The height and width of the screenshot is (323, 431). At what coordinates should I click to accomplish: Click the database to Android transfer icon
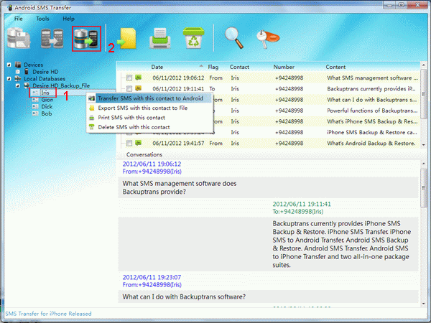(87, 39)
